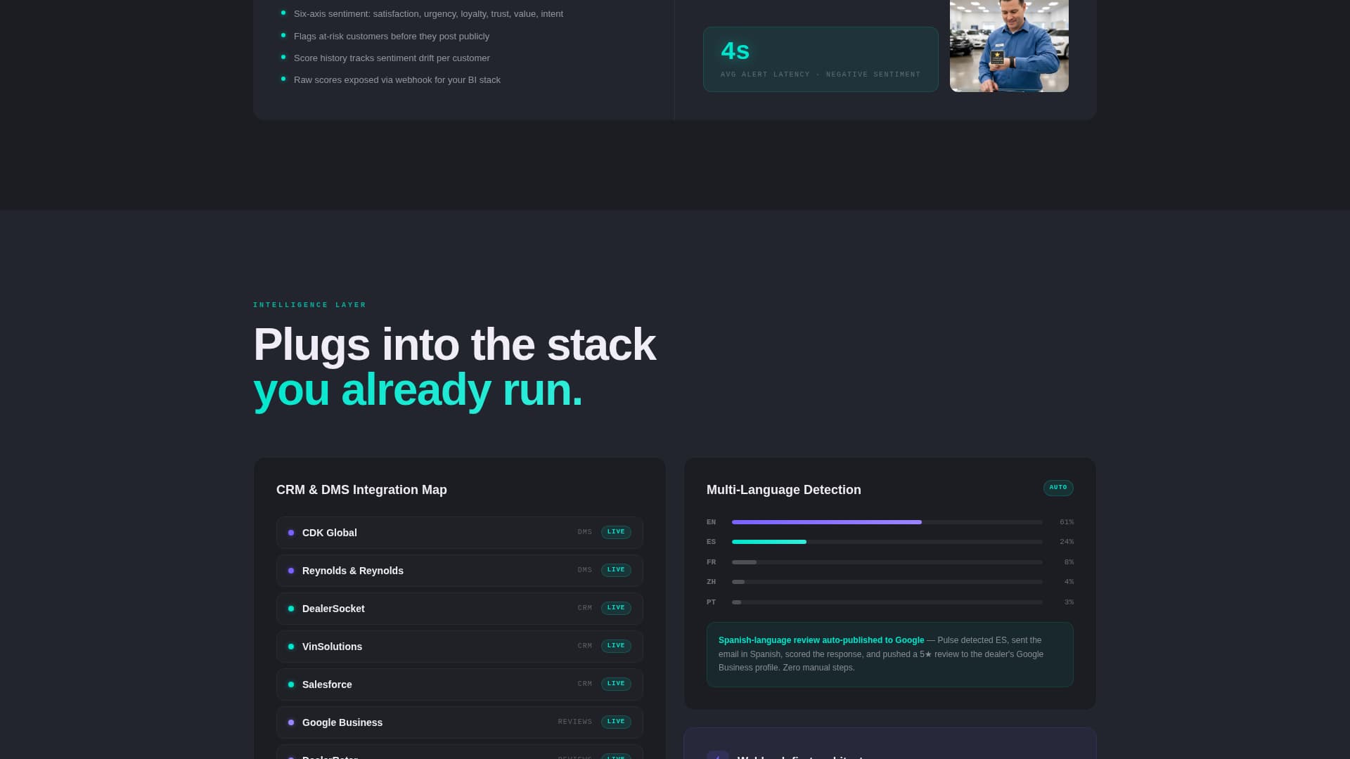Click the status dot beside Reynolds & Reynolds

click(291, 571)
